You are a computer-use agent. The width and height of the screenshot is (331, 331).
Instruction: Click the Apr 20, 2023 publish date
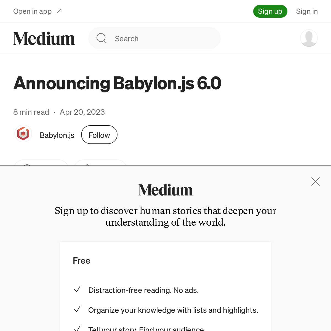(x=82, y=112)
